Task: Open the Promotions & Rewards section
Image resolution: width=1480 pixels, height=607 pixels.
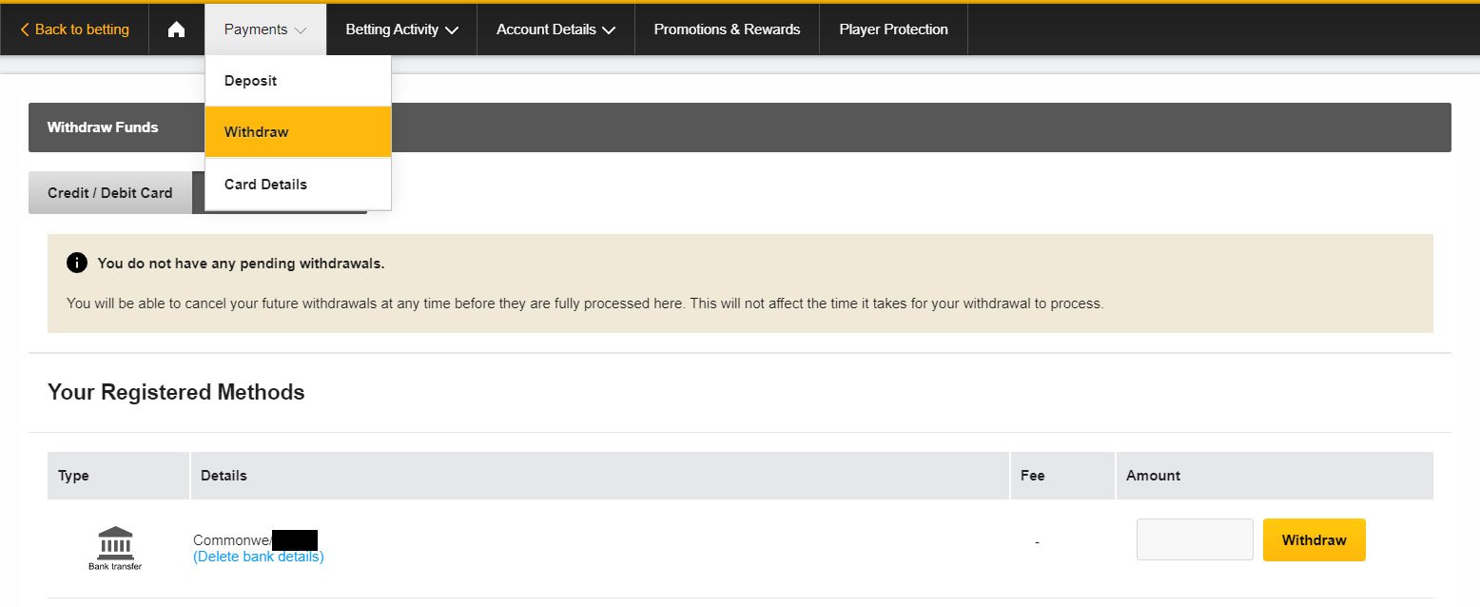Action: pos(726,29)
